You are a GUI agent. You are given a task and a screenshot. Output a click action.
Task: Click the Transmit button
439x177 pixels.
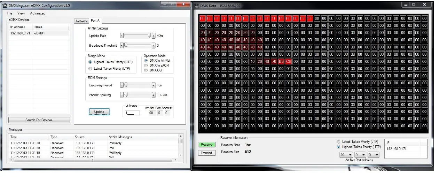pos(207,153)
